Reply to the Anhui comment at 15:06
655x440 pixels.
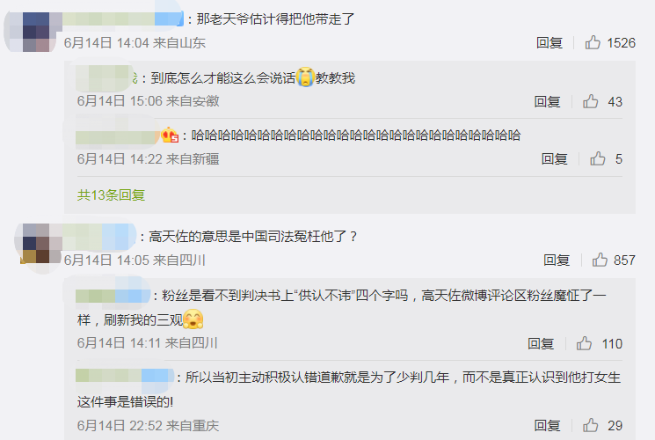[547, 101]
